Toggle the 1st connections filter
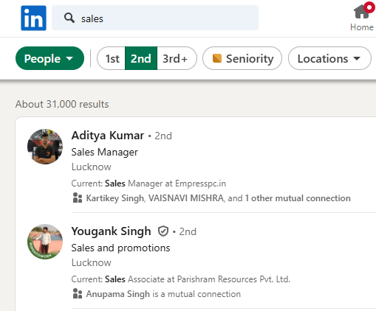 112,58
